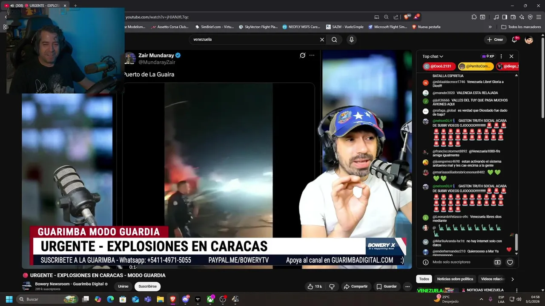Open the SkyVector: Flight Pla bookmark

(x=258, y=27)
